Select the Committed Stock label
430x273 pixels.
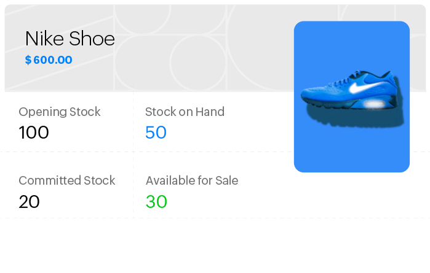tap(67, 180)
